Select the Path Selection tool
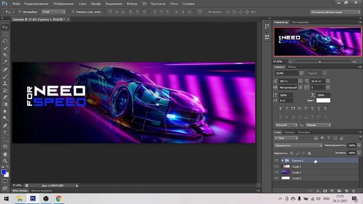363x204 pixels. (x=5, y=140)
